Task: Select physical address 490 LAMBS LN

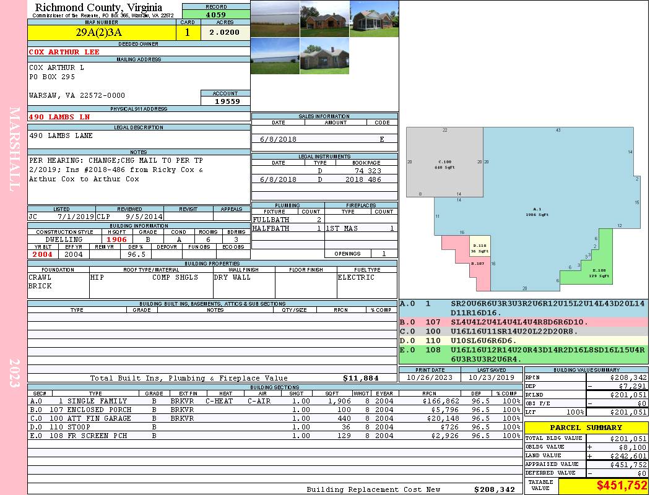Action: coord(59,117)
